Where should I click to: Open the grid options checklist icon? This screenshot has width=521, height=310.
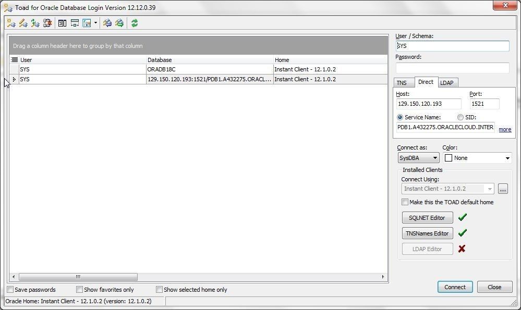(87, 23)
